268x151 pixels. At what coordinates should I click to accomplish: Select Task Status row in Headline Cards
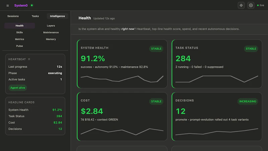click(35, 116)
